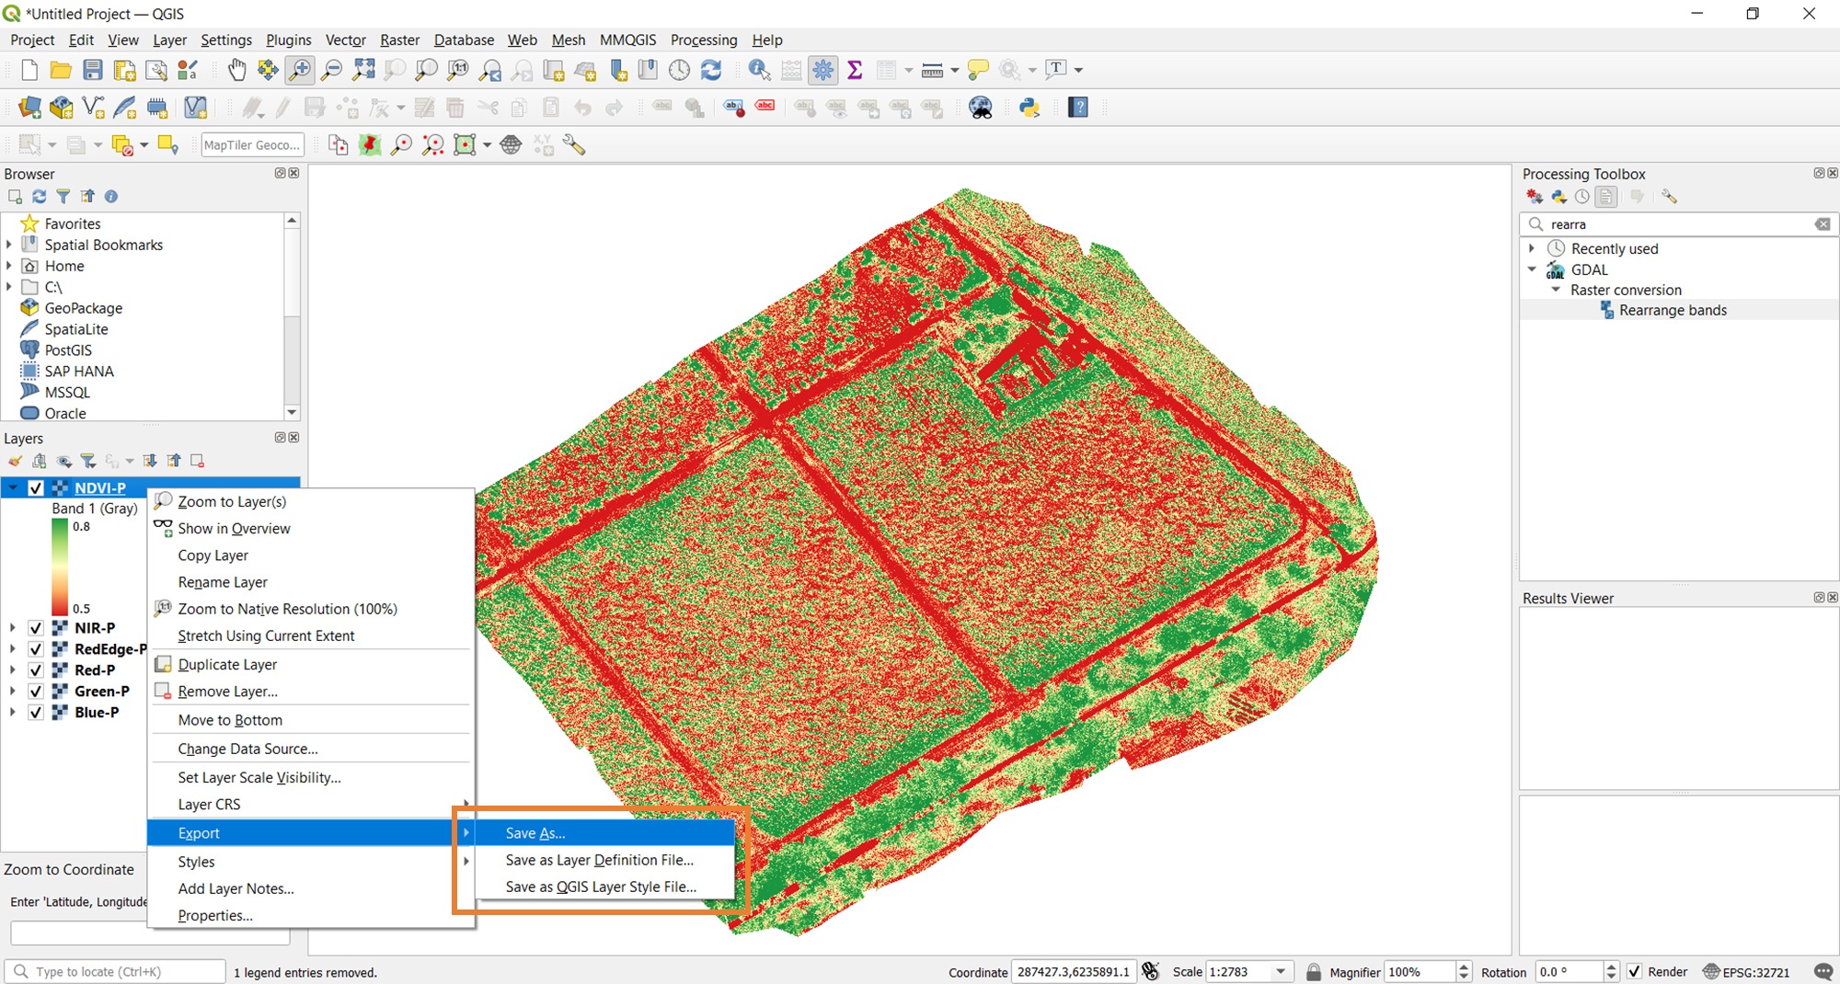Click the EPSG:32721 CRS button
The height and width of the screenshot is (984, 1840).
click(x=1745, y=972)
